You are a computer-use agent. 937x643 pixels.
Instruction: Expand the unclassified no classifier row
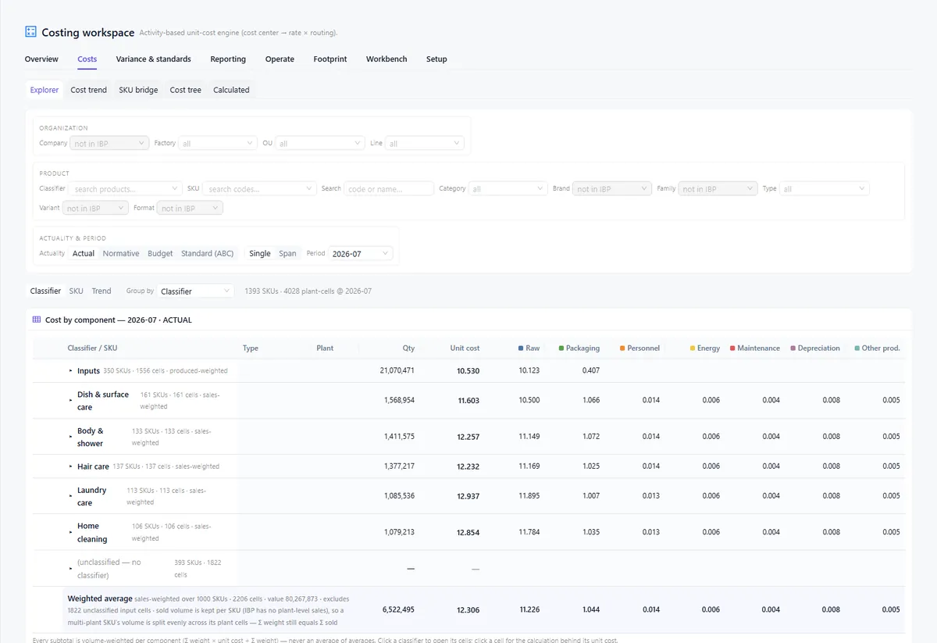tap(70, 568)
